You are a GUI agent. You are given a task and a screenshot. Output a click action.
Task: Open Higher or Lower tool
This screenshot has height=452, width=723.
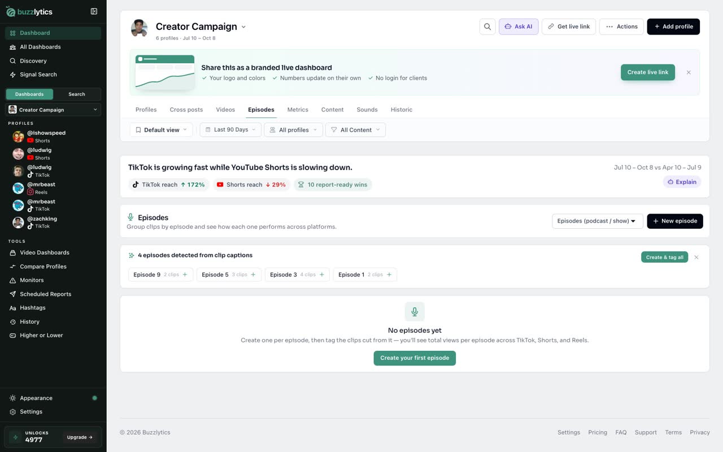tap(53, 336)
